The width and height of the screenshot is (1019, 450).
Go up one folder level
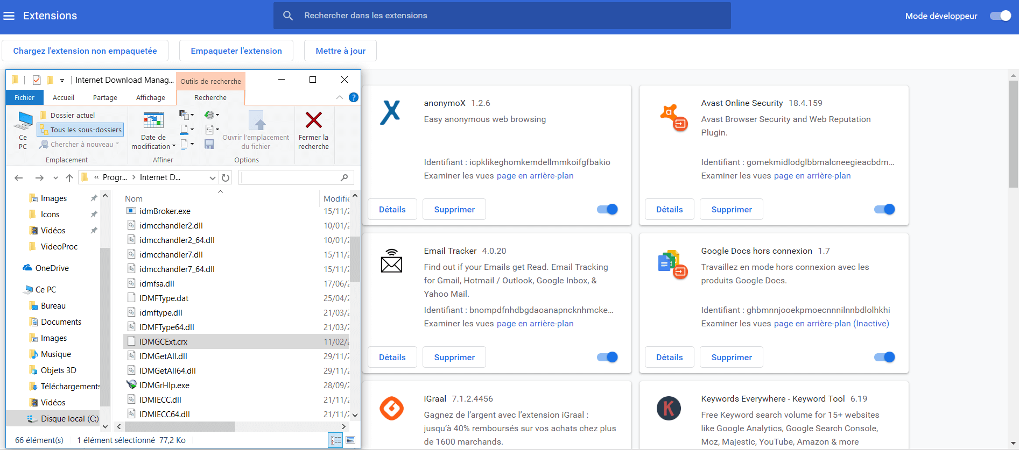(69, 178)
